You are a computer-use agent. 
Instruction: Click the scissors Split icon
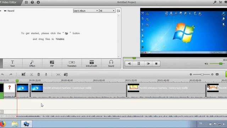click(32, 75)
